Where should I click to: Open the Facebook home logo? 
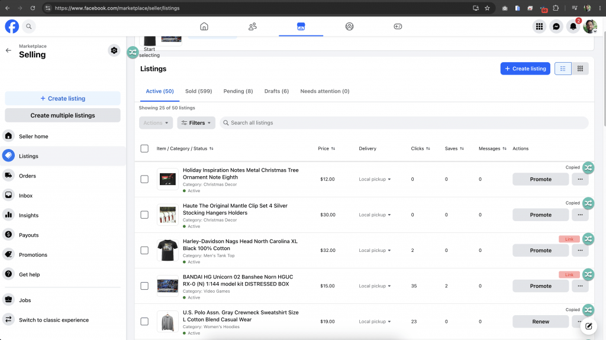[12, 26]
